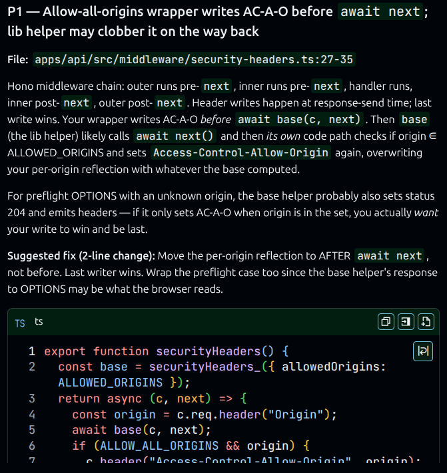The width and height of the screenshot is (447, 473).
Task: Click code line number 5
Action: coord(32,430)
